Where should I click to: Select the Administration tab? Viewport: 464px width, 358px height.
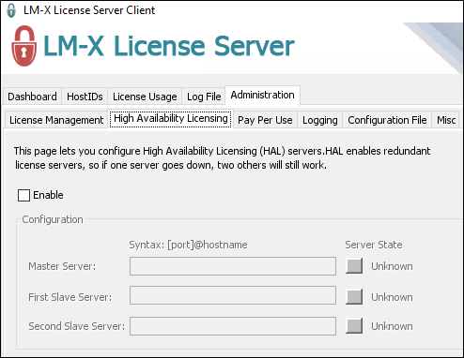coord(262,95)
